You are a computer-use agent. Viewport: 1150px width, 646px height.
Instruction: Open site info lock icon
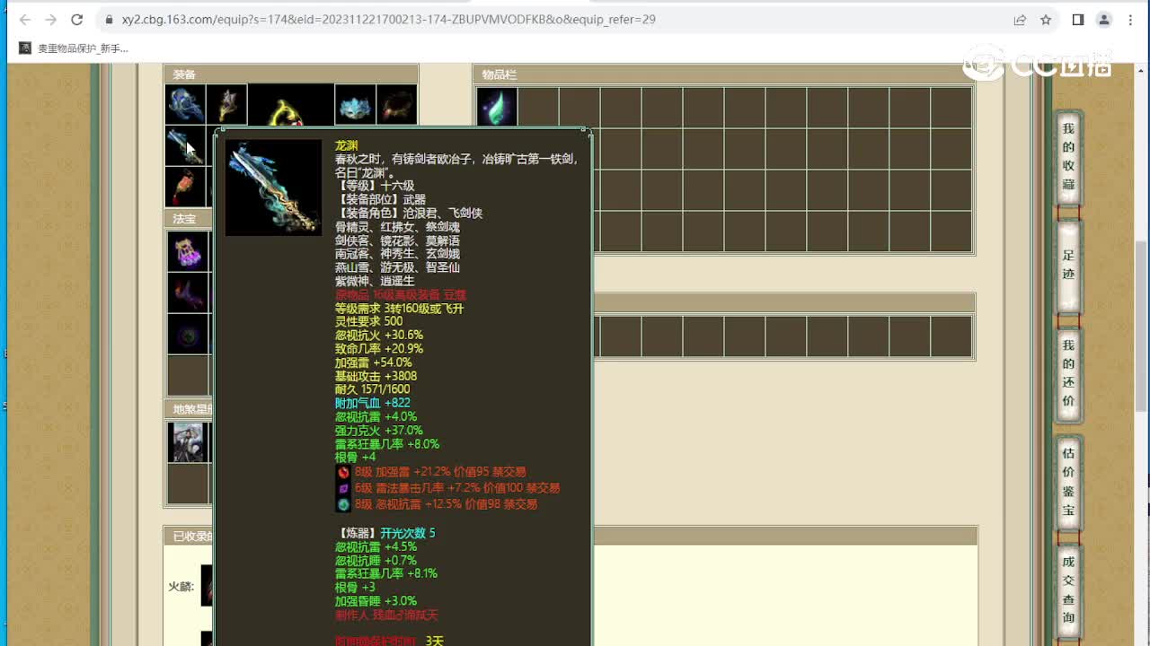coord(109,20)
